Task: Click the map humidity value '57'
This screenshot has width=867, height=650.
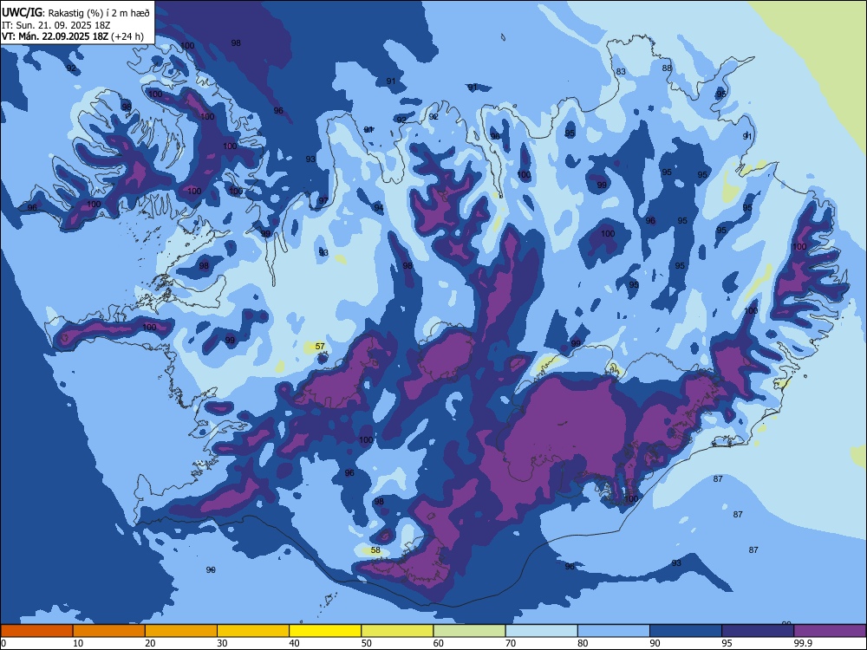Action: [320, 347]
